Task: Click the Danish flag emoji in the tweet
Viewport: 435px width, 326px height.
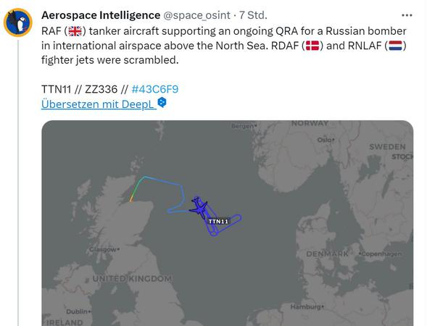Action: 312,46
